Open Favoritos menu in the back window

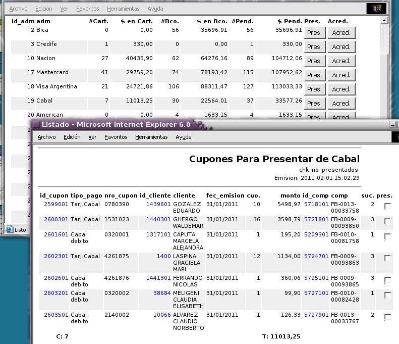click(88, 9)
